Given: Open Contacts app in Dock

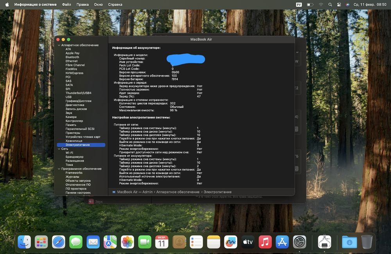Looking at the screenshot, I should [179, 242].
